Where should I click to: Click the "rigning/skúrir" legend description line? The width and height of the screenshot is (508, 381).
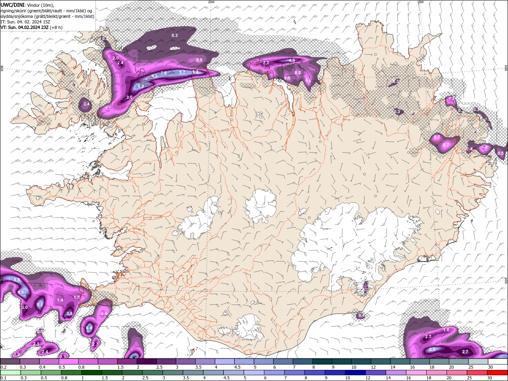click(x=46, y=11)
